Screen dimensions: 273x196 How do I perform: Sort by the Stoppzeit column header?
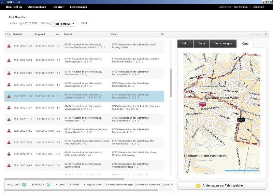[44, 34]
